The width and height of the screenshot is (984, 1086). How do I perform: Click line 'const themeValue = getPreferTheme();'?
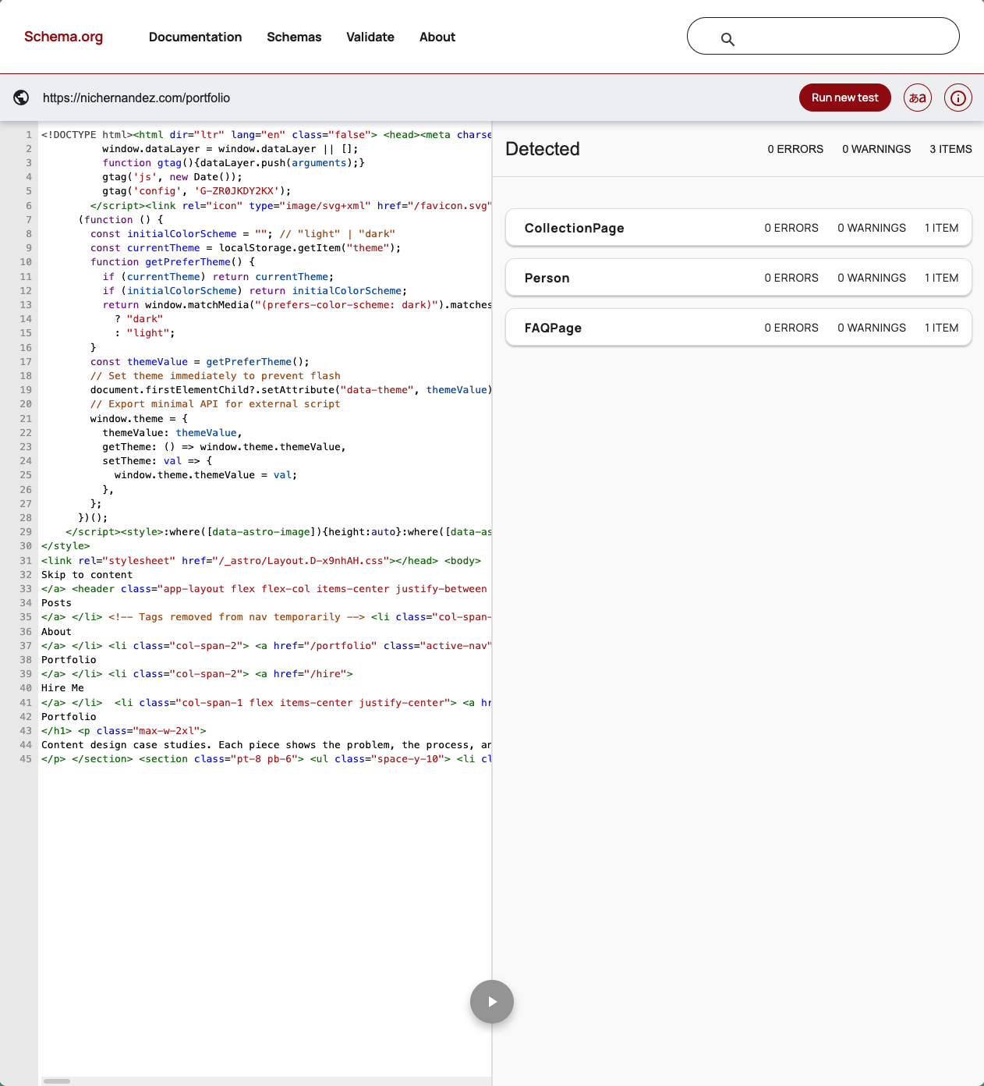200,362
